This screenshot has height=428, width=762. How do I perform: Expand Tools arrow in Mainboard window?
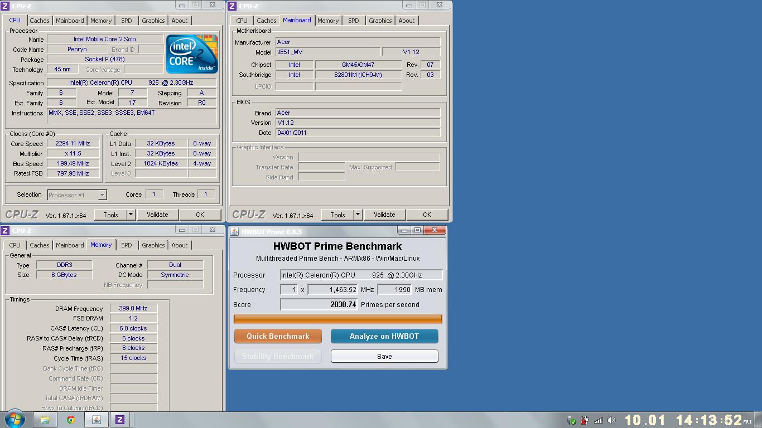point(358,215)
